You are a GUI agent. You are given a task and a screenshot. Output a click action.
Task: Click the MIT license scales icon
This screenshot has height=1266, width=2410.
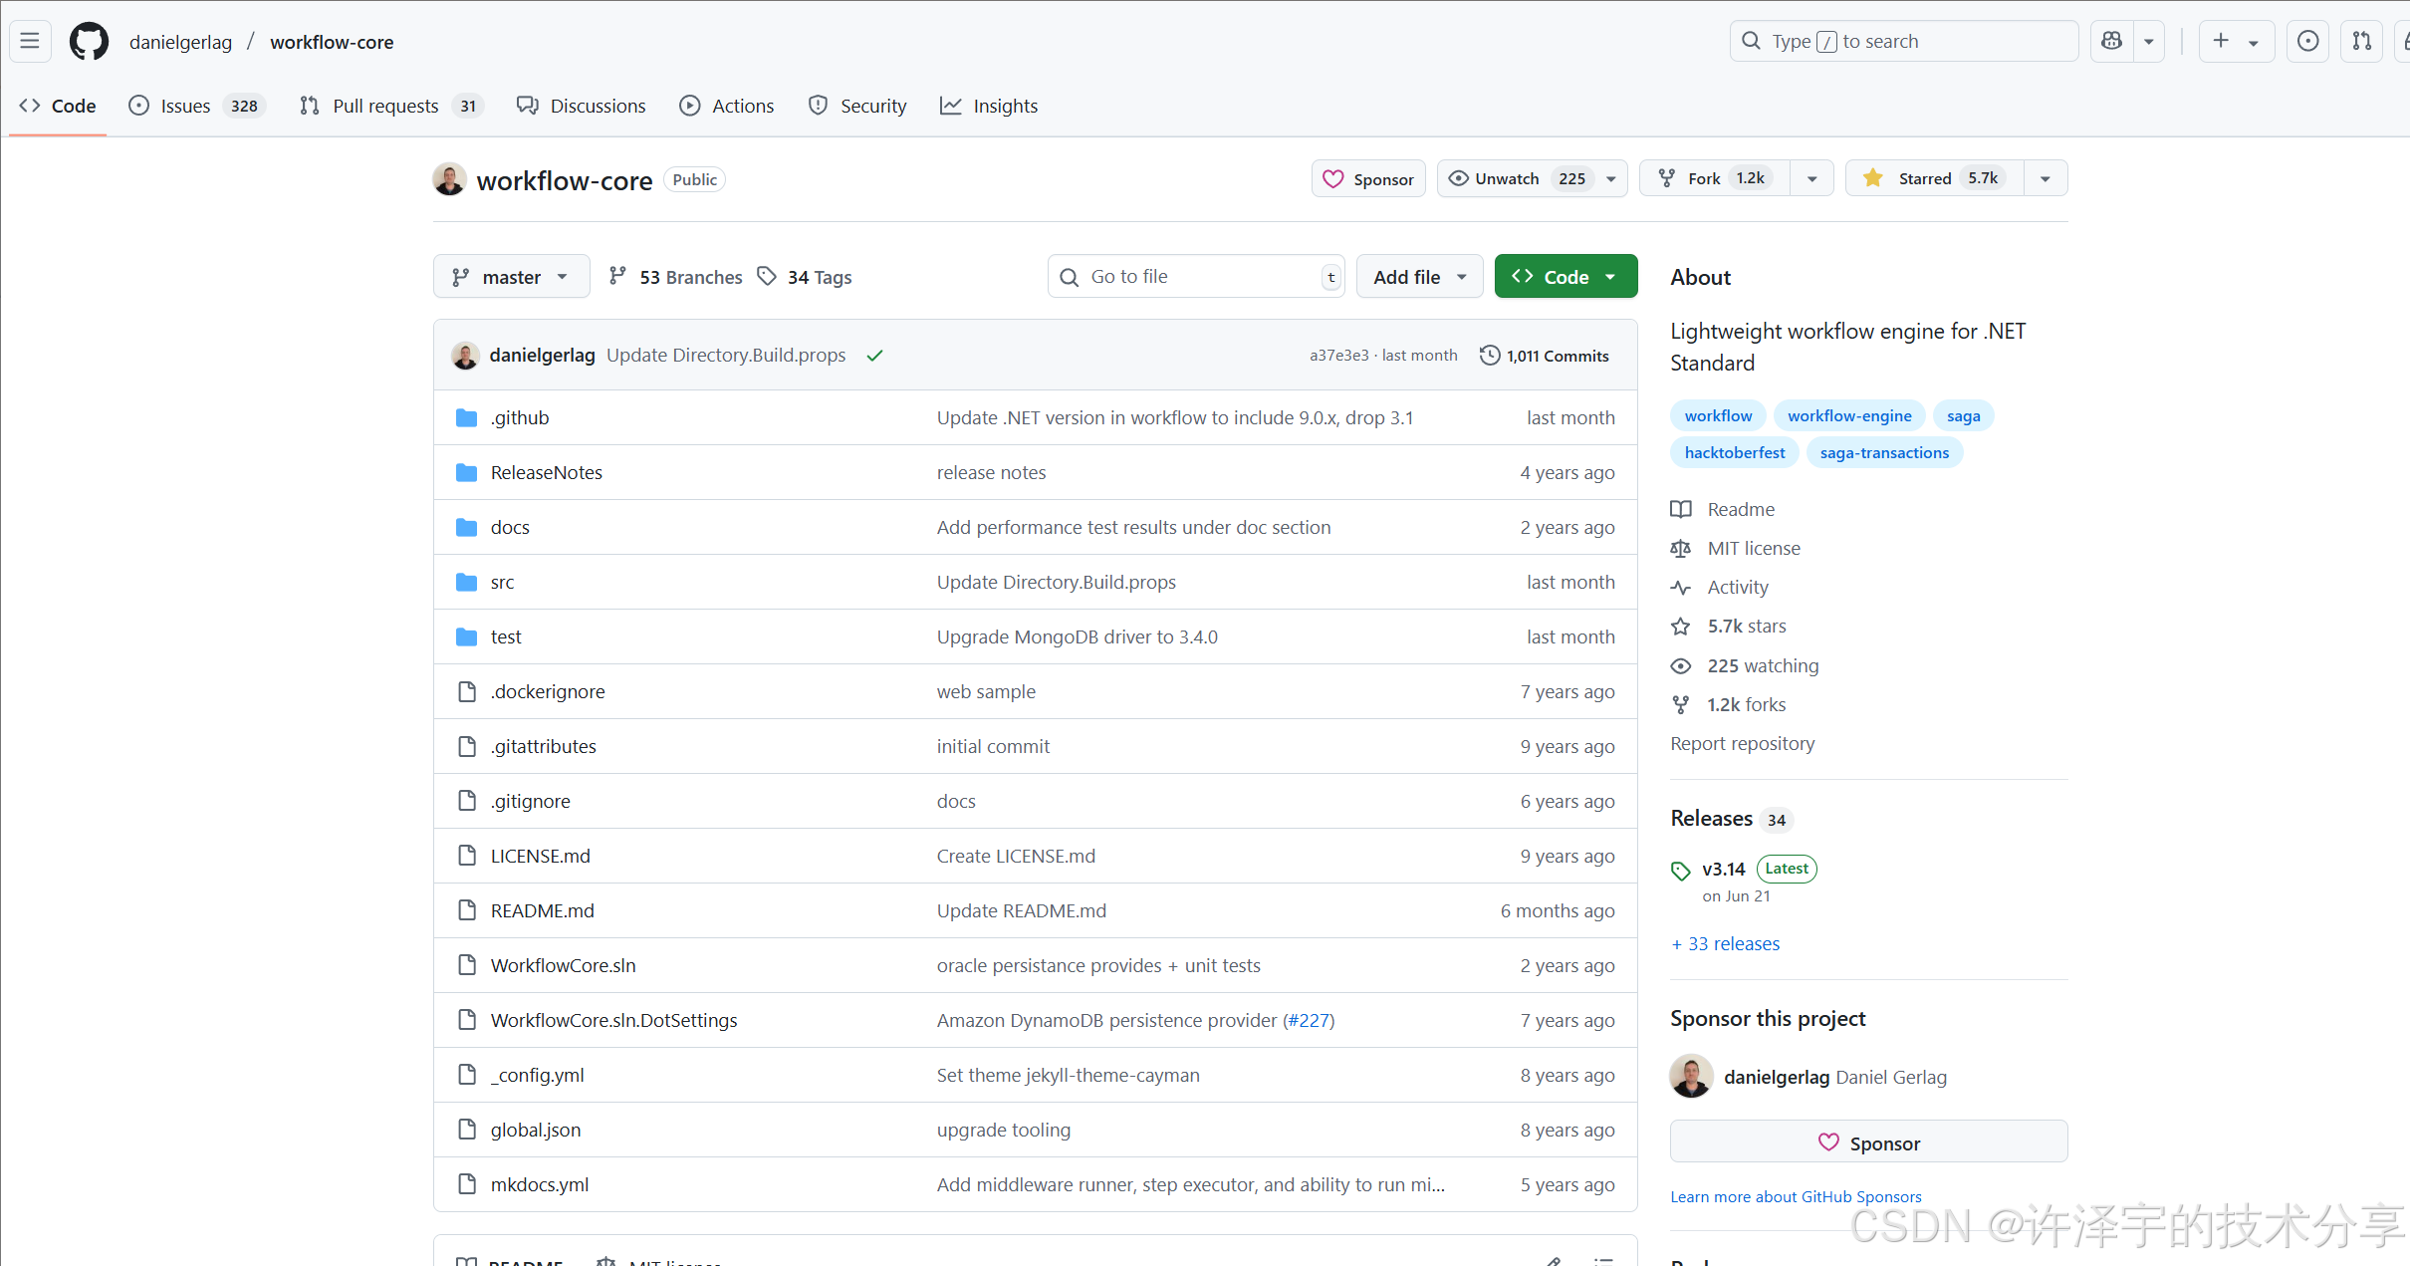[x=1680, y=548]
